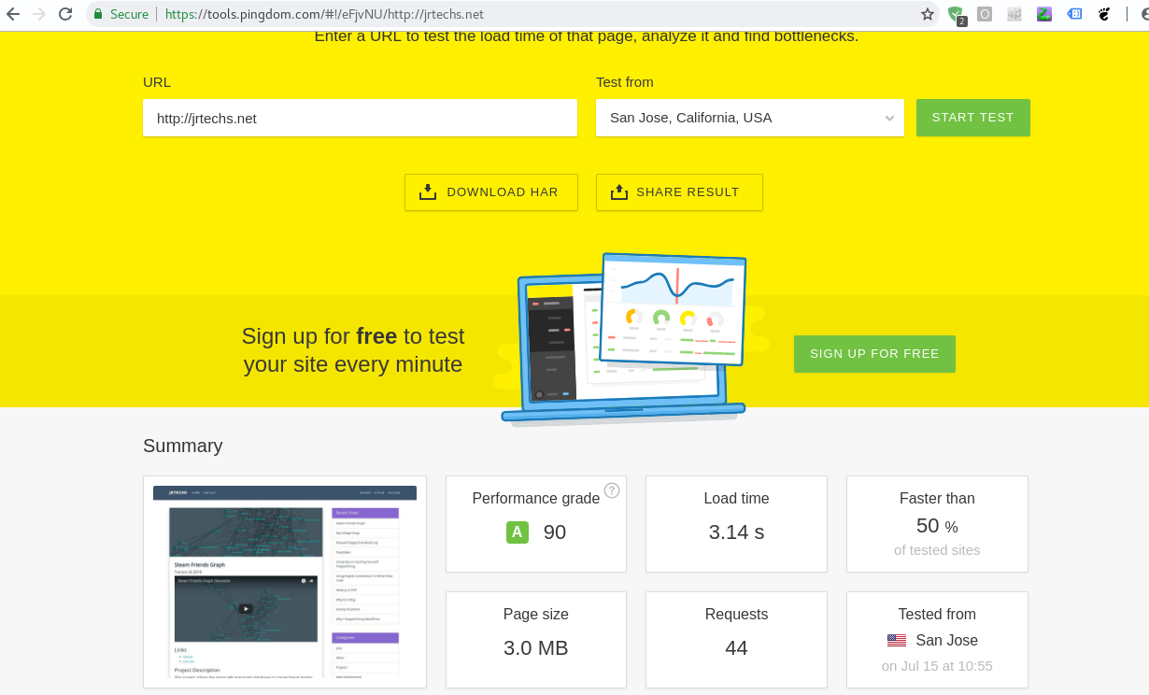Click the green A grade badge
Image resolution: width=1149 pixels, height=695 pixels.
[x=518, y=532]
